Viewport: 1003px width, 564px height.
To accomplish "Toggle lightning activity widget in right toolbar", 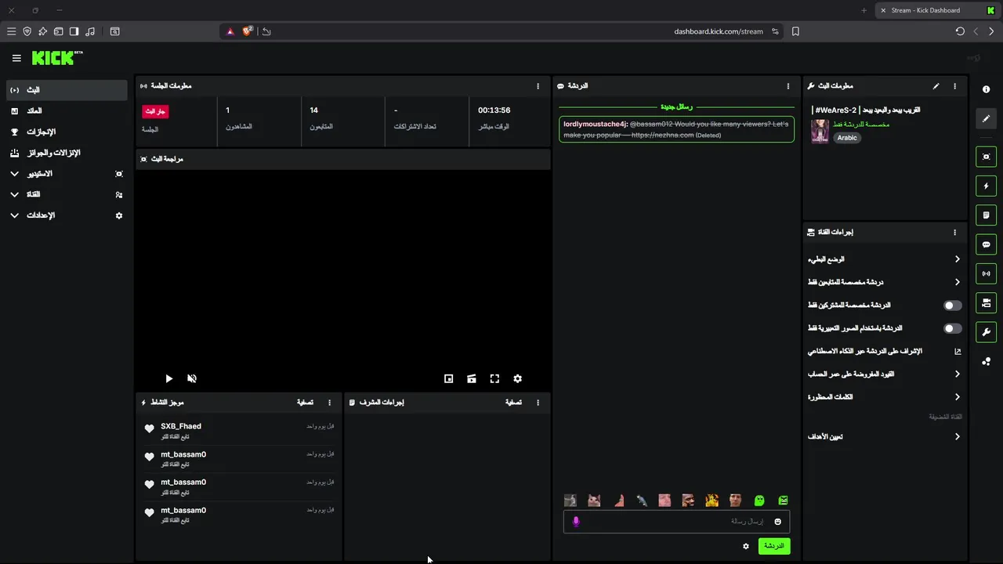I will point(987,186).
